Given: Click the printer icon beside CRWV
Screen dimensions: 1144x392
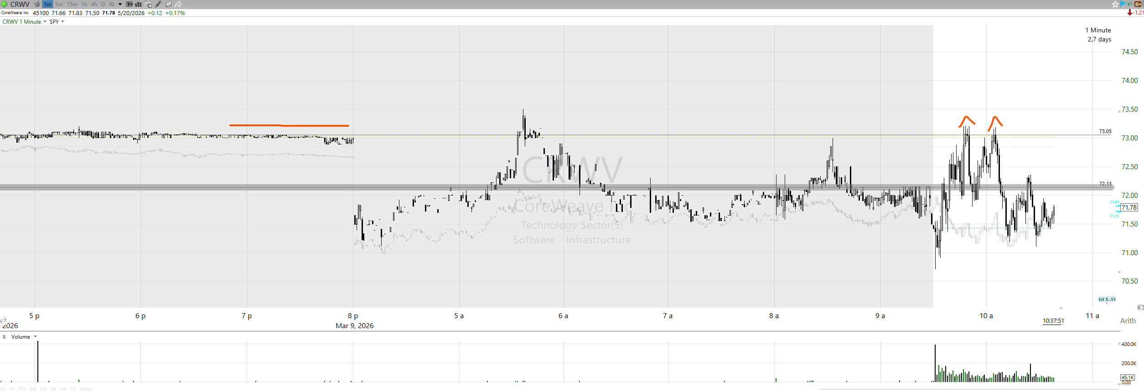Looking at the screenshot, I should point(36,4).
